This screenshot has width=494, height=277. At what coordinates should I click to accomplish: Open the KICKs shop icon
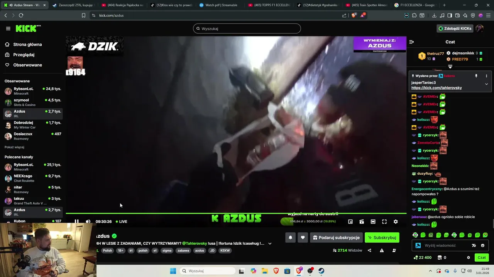point(439,257)
